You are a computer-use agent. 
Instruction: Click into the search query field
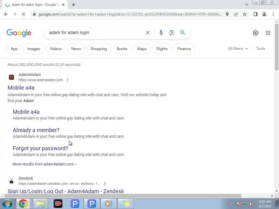(x=96, y=33)
